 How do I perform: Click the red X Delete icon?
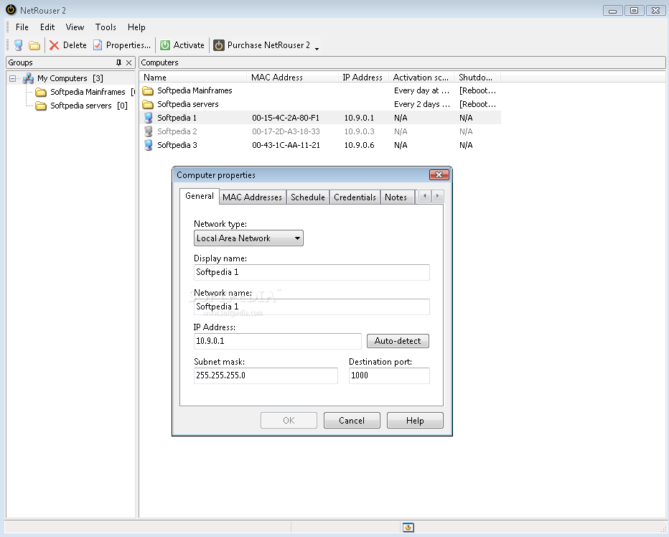pos(54,45)
